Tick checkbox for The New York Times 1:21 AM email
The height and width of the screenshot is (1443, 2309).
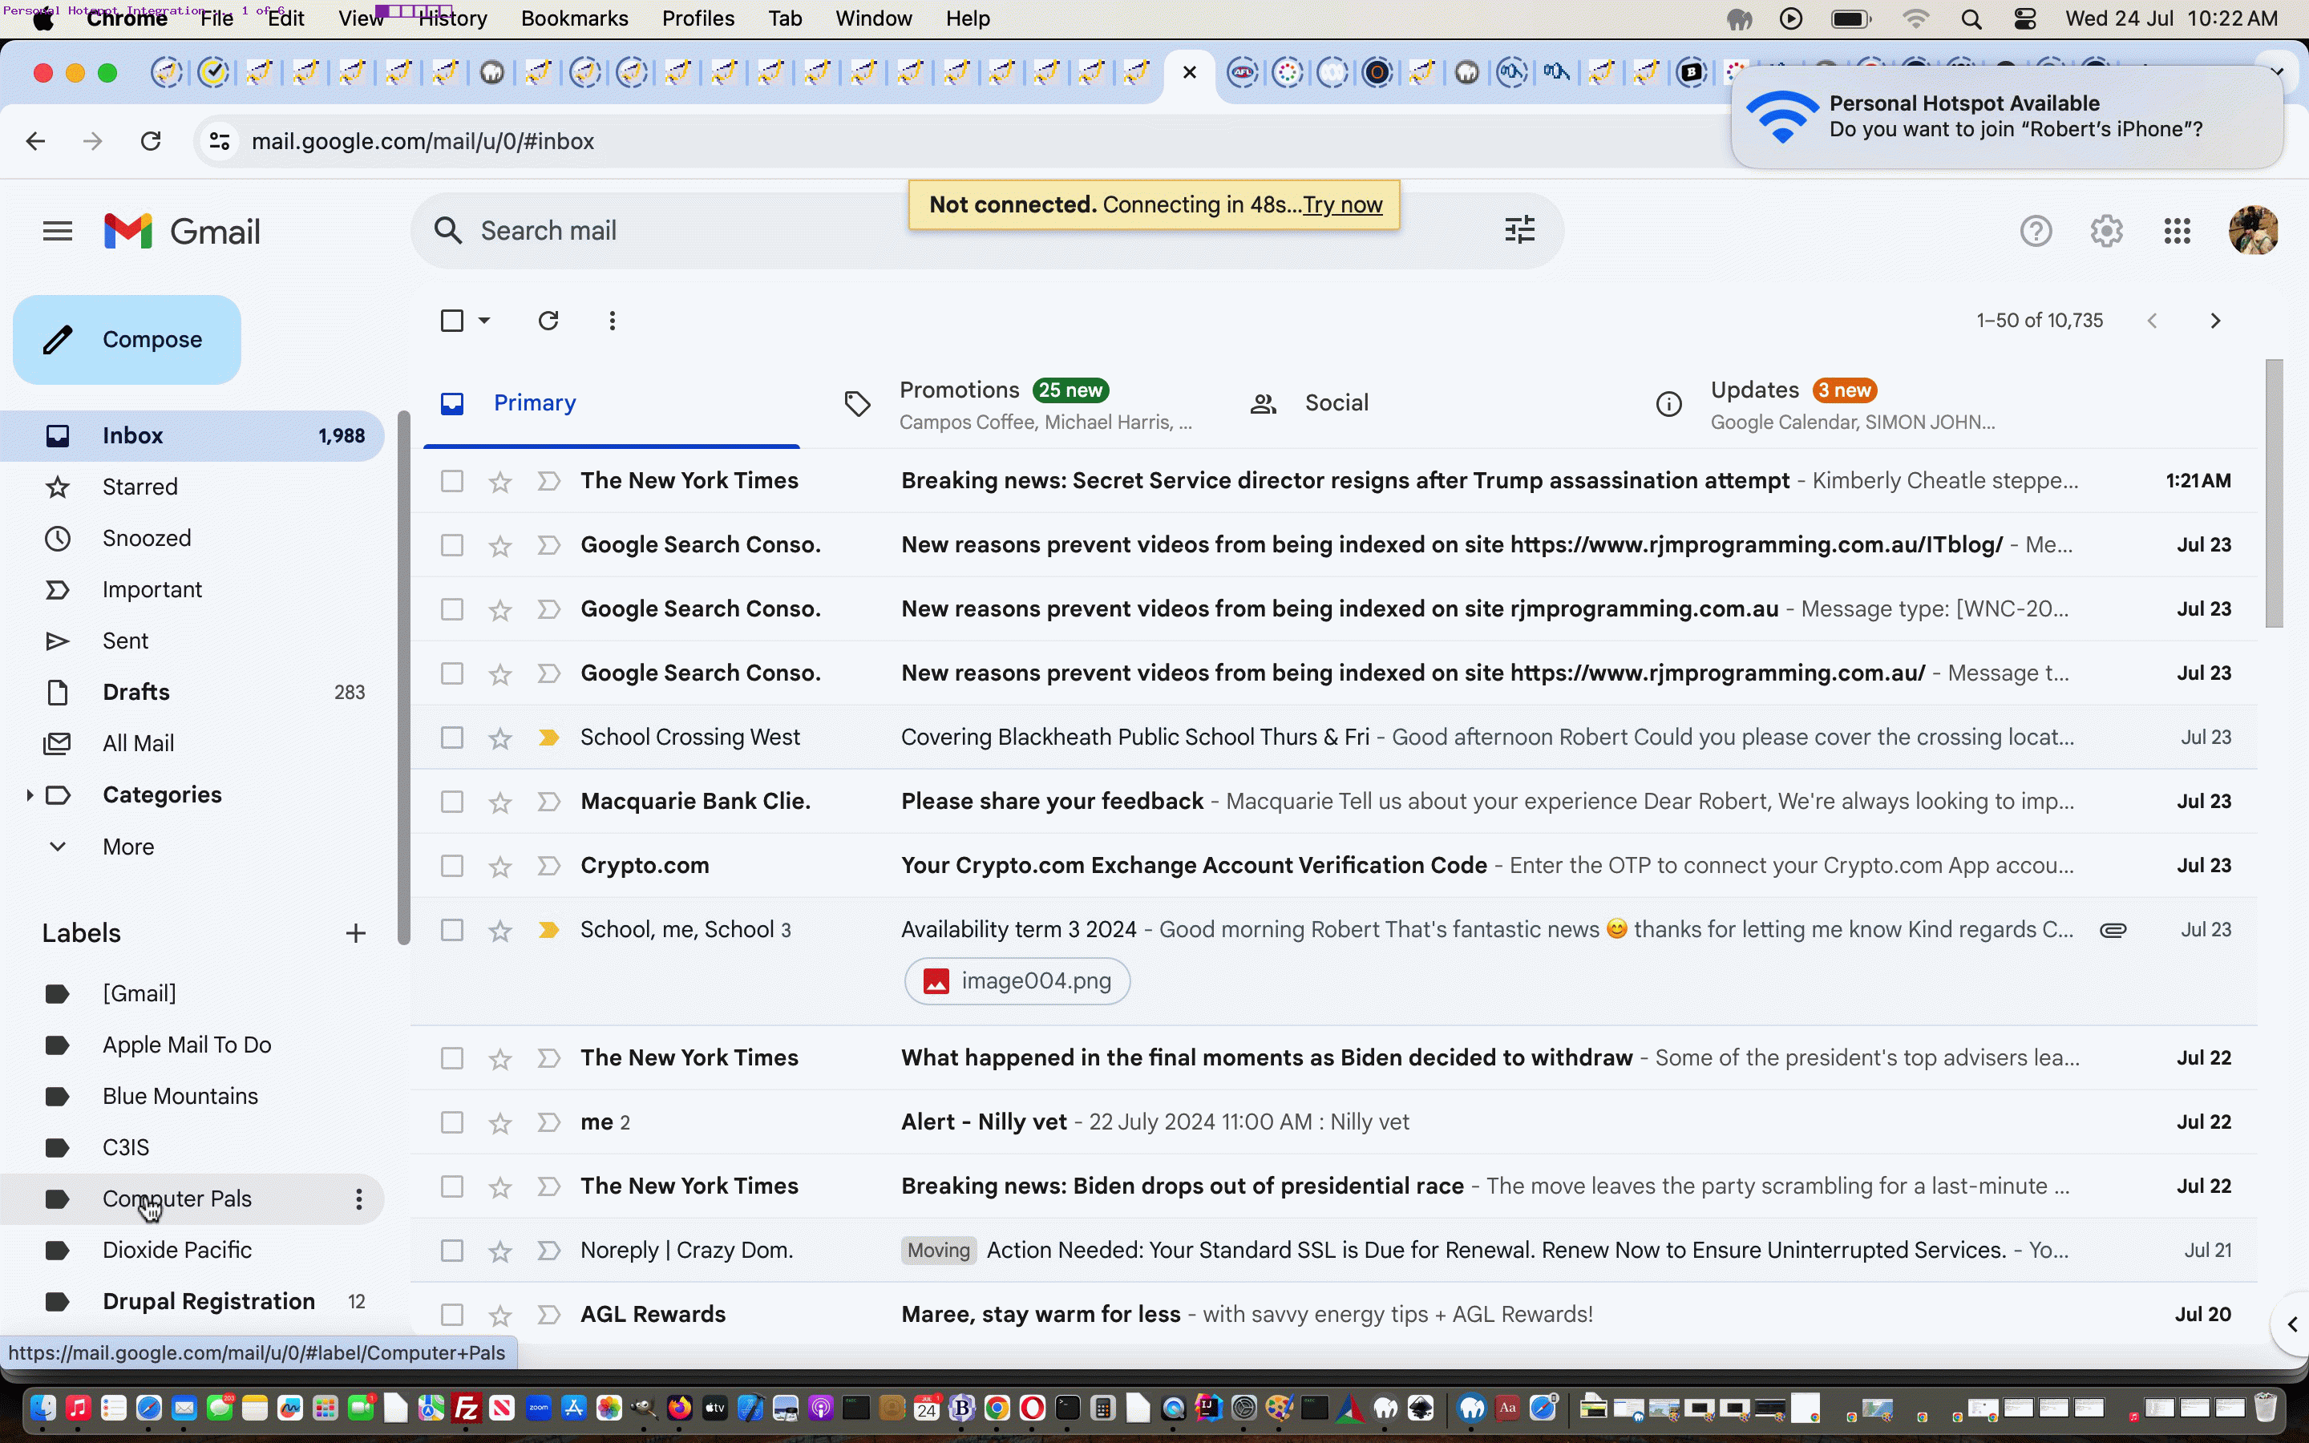451,481
